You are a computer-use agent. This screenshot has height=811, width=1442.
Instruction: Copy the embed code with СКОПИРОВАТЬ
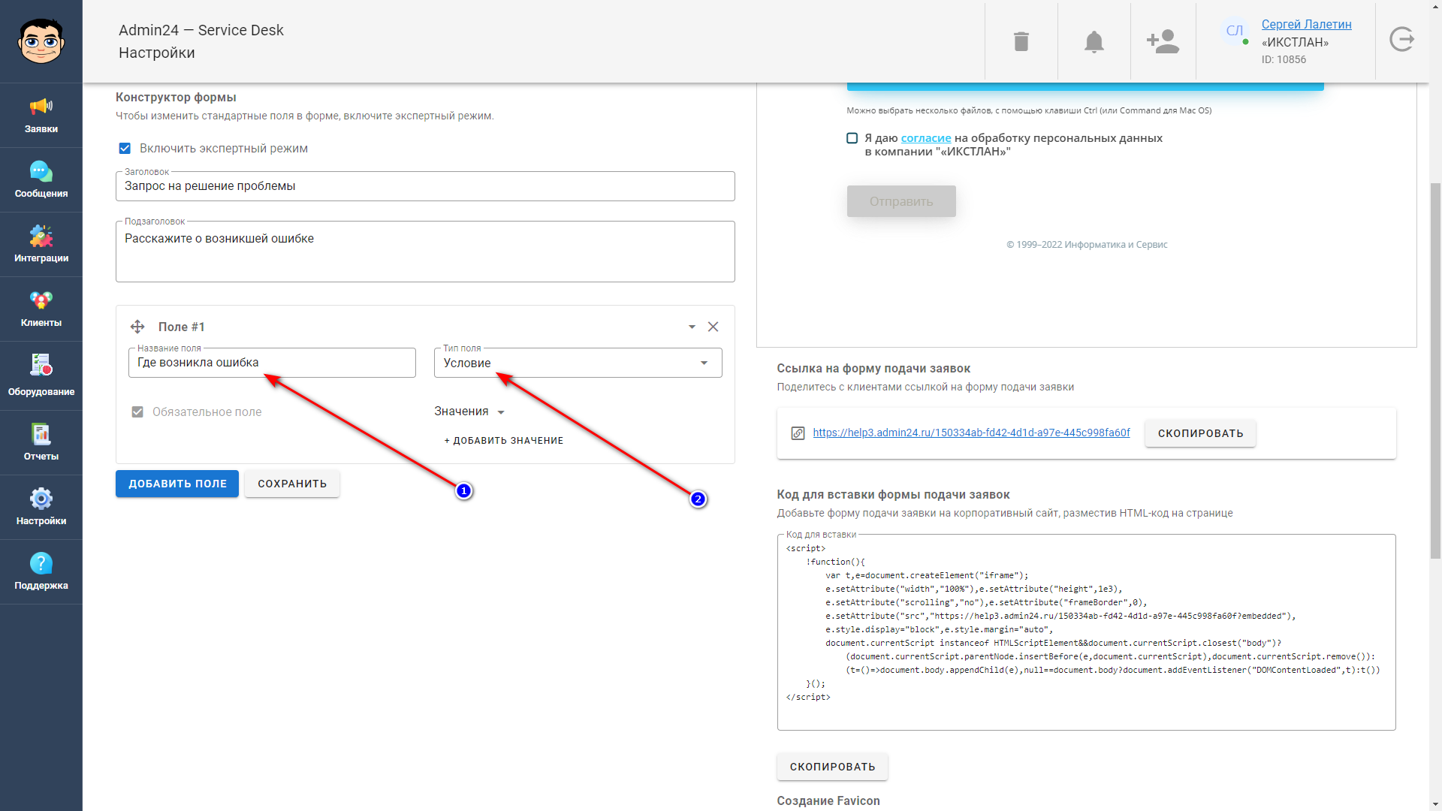(x=832, y=767)
